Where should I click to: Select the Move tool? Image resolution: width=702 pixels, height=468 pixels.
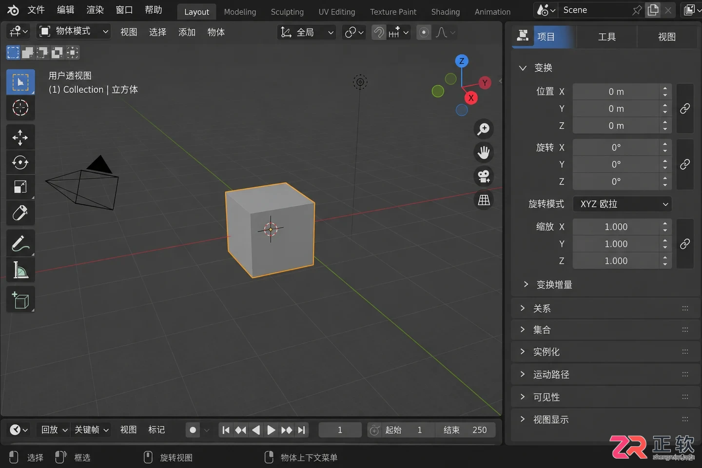coord(20,137)
